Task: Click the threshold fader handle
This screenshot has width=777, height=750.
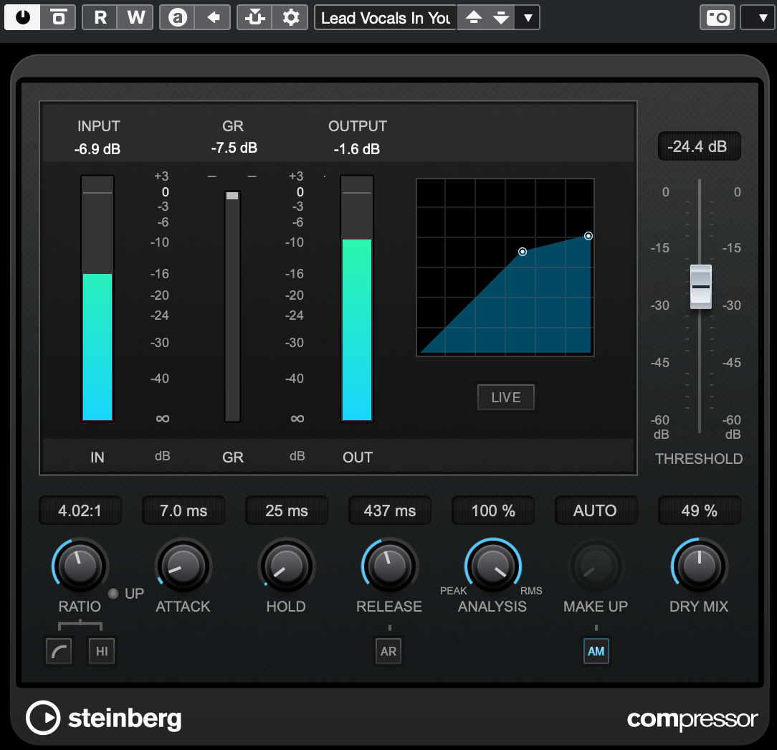Action: (x=701, y=287)
